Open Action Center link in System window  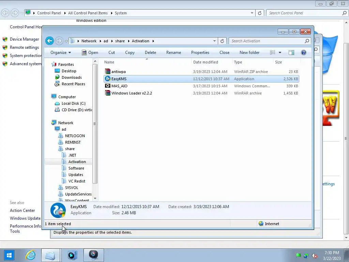[x=22, y=210]
